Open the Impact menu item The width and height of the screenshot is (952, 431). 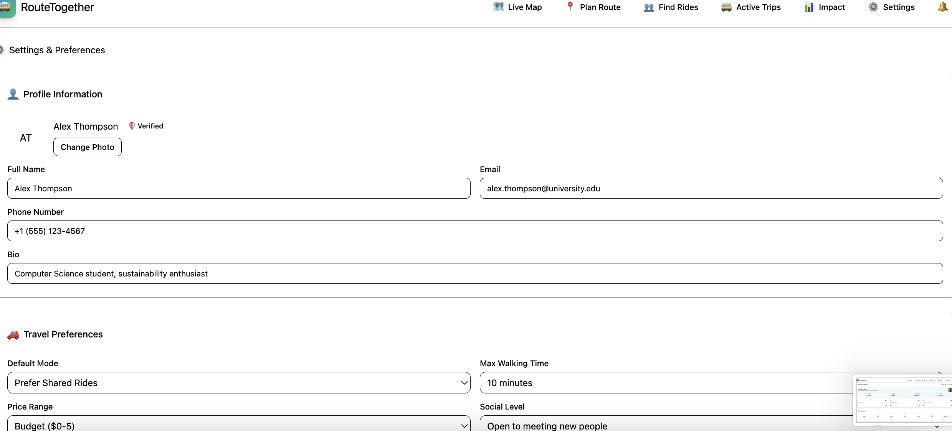click(x=831, y=7)
